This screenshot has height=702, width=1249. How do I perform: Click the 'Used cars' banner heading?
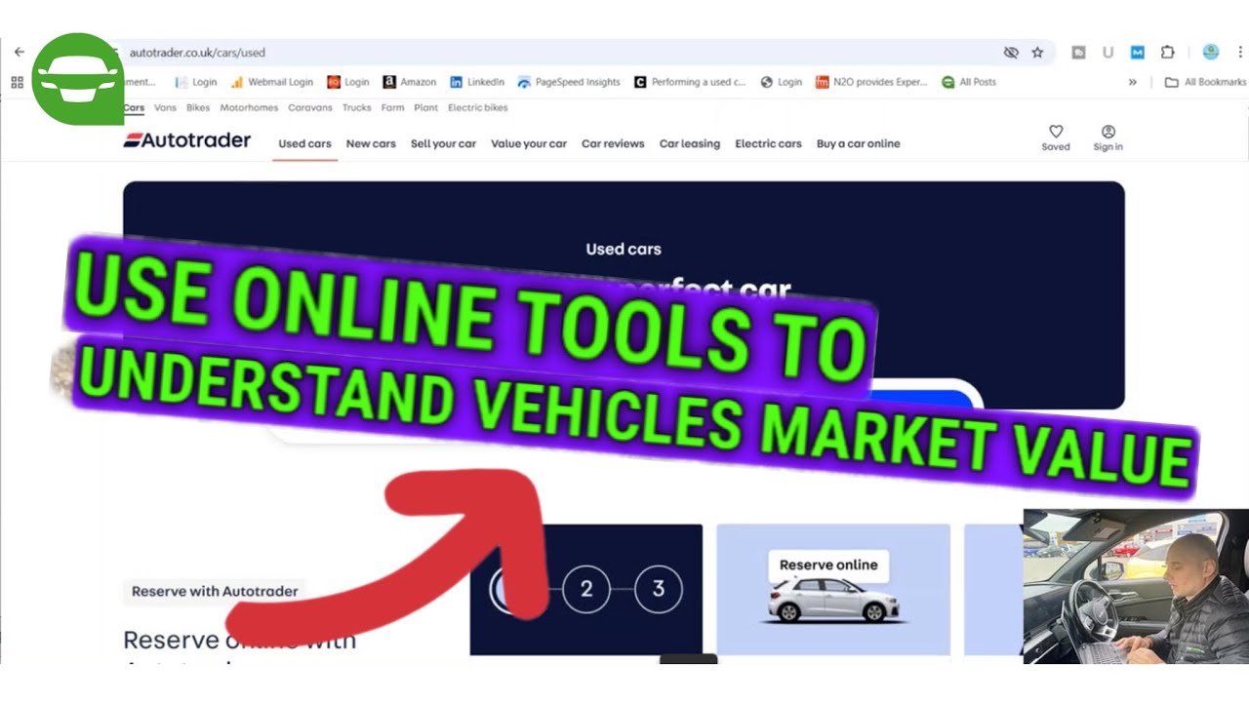coord(624,249)
